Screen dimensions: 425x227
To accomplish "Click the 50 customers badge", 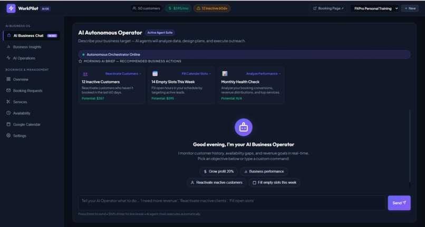I will click(x=147, y=8).
